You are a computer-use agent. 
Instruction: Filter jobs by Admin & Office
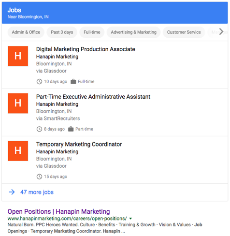[26, 32]
